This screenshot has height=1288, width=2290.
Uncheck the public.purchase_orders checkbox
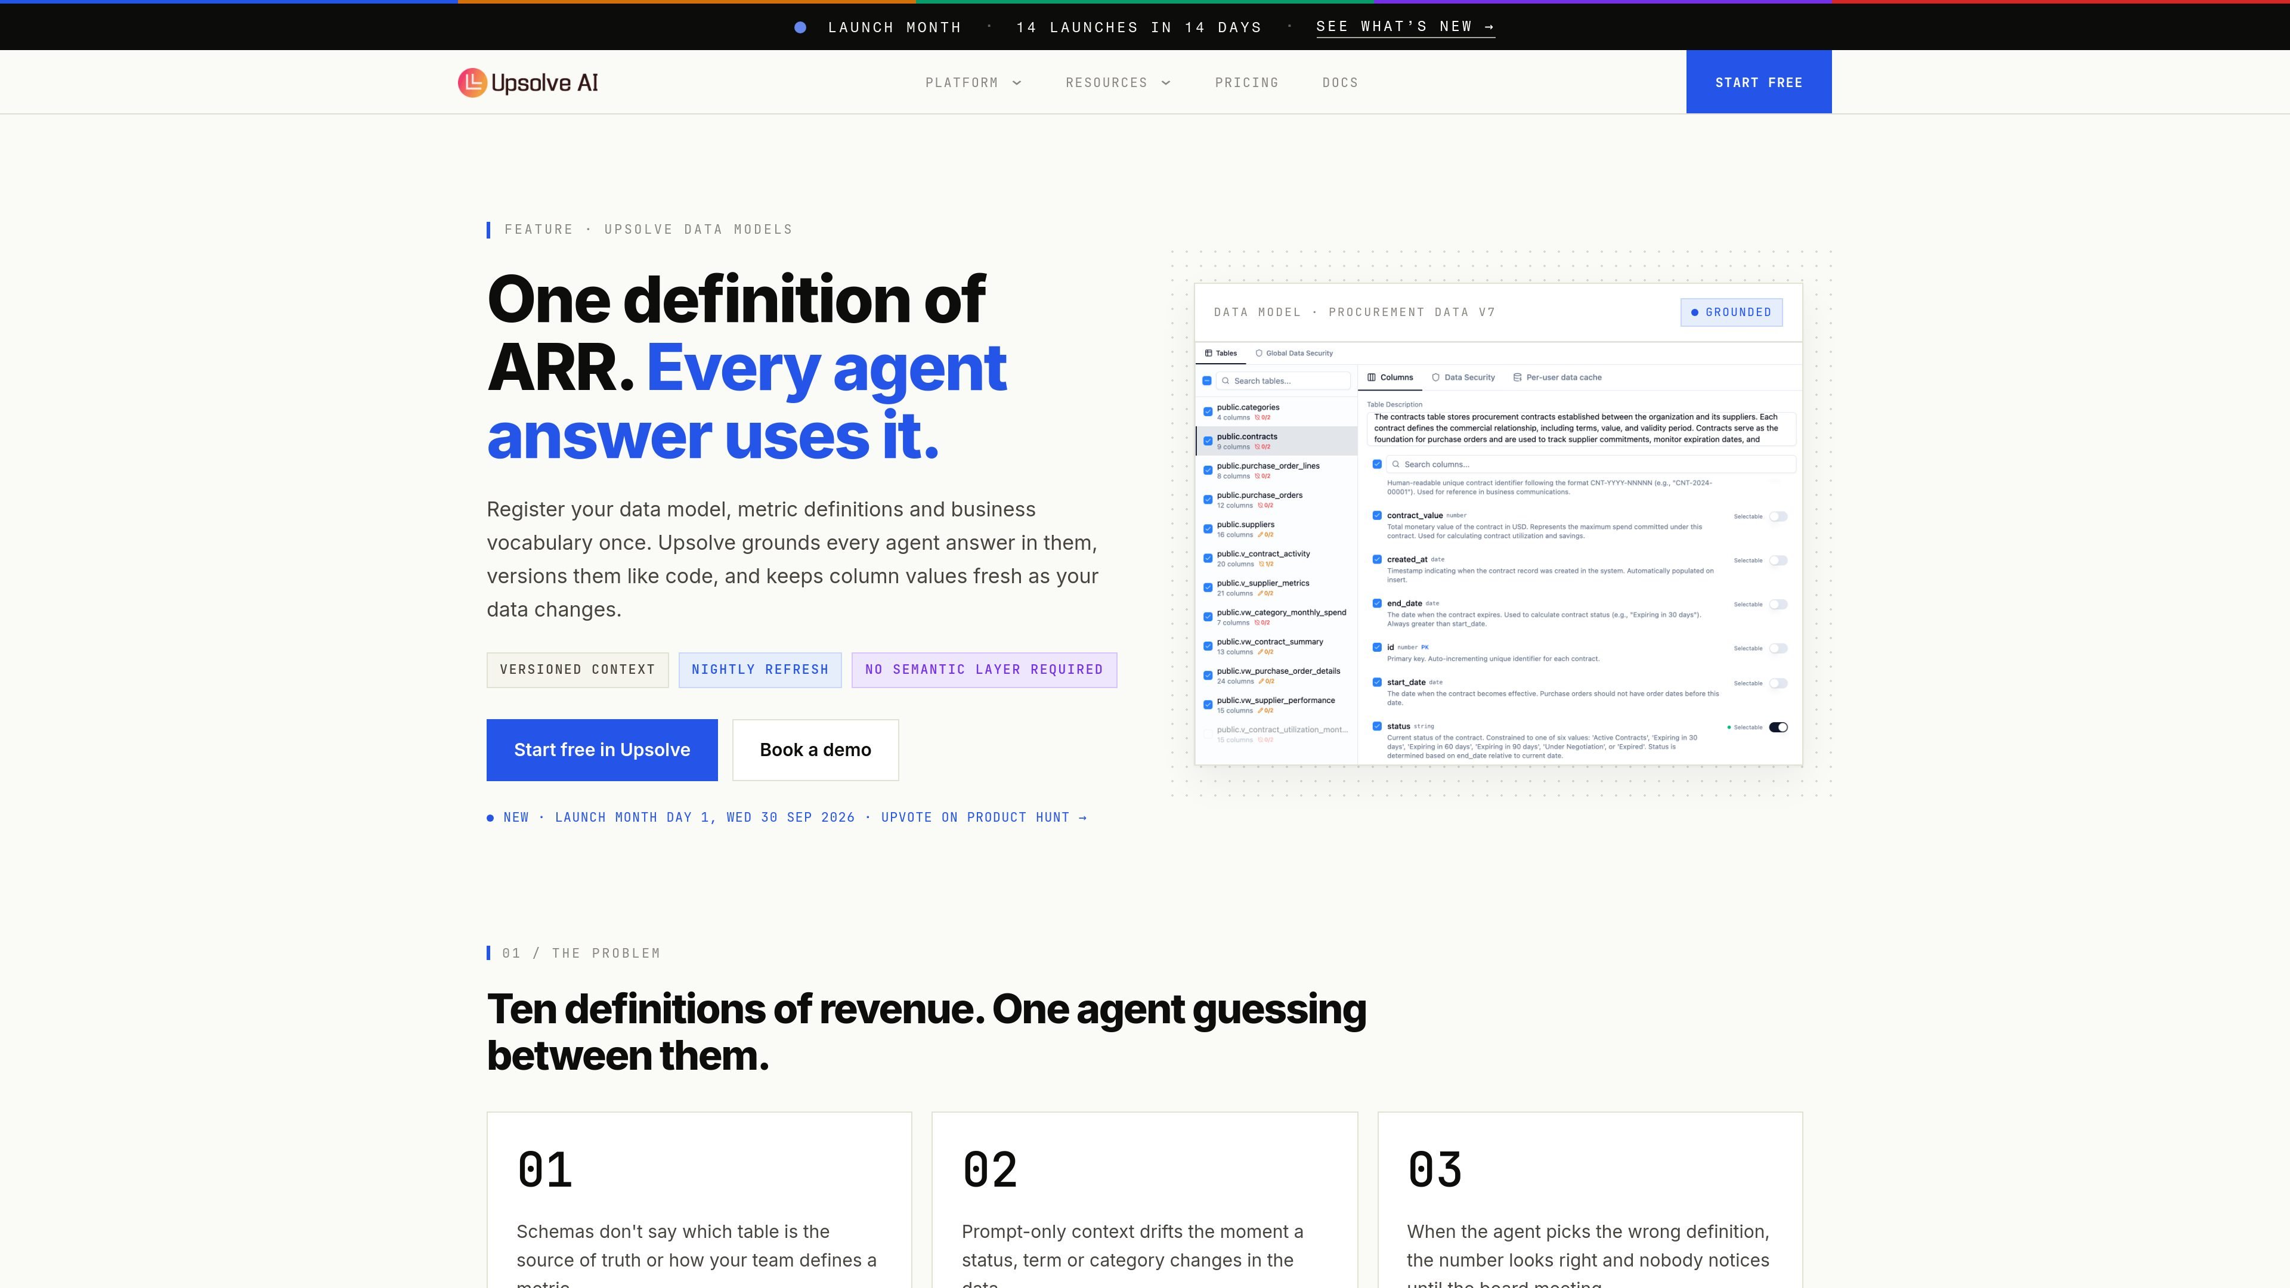[1207, 500]
